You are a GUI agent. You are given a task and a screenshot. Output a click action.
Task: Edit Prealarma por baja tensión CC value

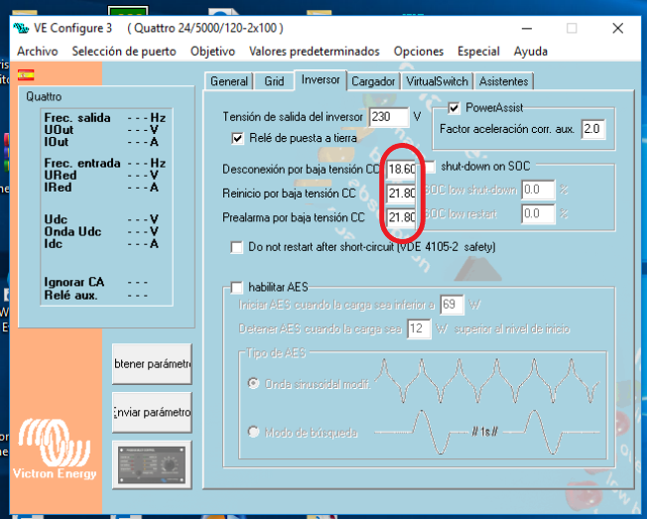tap(402, 217)
